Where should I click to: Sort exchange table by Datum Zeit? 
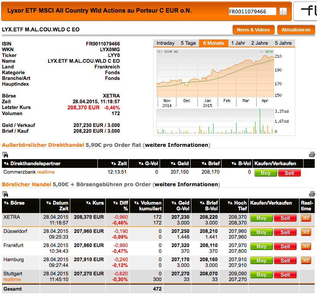point(49,203)
